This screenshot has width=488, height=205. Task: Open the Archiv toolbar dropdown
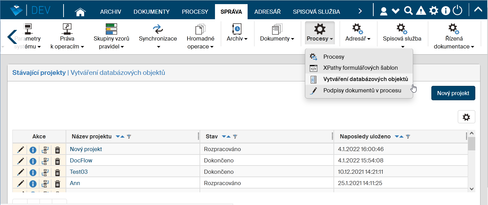pyautogui.click(x=237, y=38)
